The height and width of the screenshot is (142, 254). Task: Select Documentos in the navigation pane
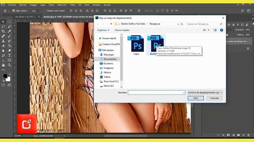tap(110, 59)
